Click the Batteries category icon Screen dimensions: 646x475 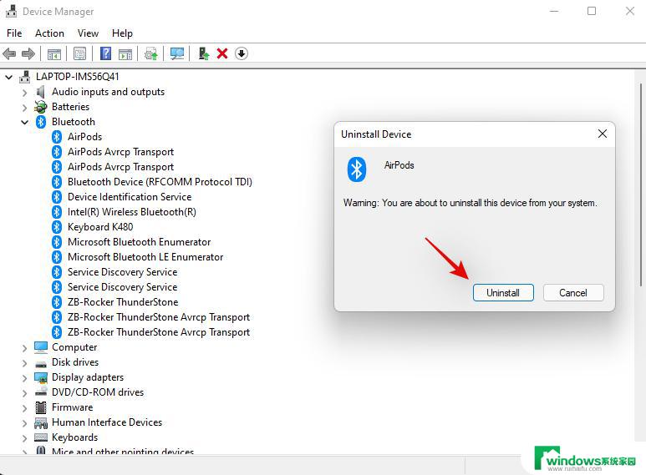[40, 107]
